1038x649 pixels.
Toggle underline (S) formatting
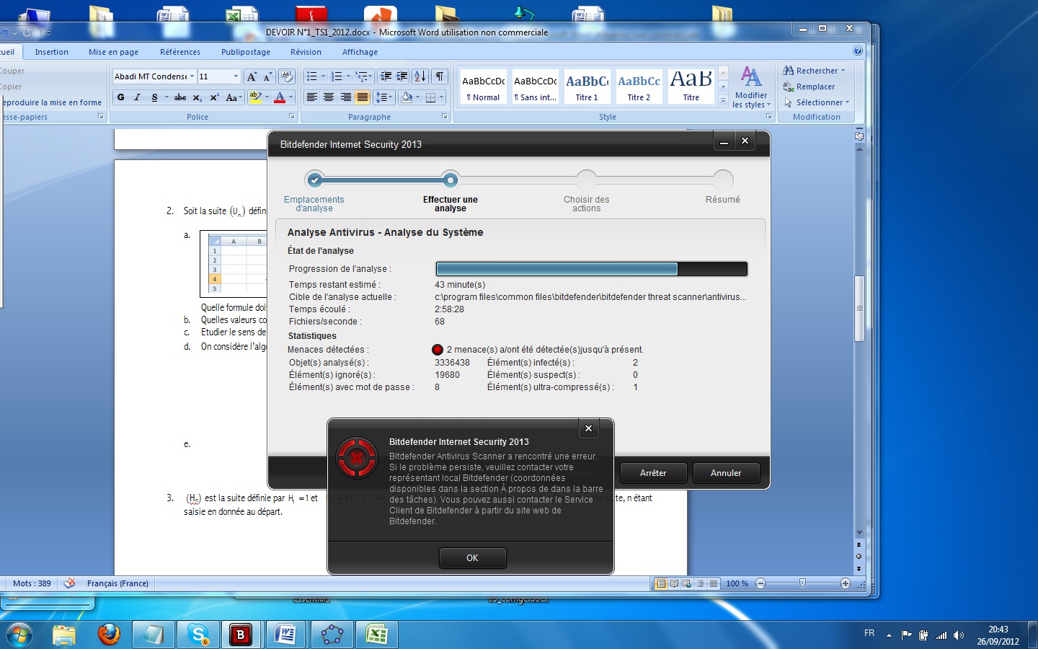click(x=154, y=97)
